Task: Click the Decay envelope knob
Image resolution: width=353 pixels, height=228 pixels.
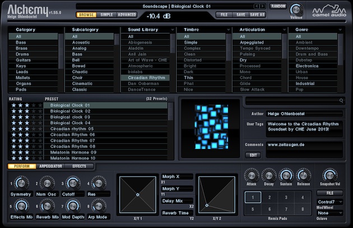Action: click(x=269, y=175)
